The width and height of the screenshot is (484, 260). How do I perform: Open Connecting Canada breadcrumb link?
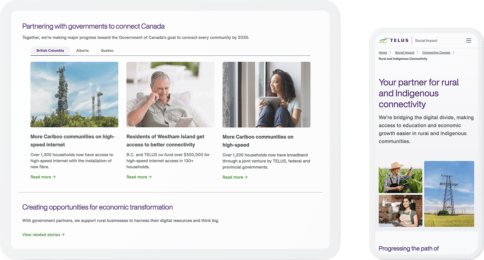coord(436,52)
